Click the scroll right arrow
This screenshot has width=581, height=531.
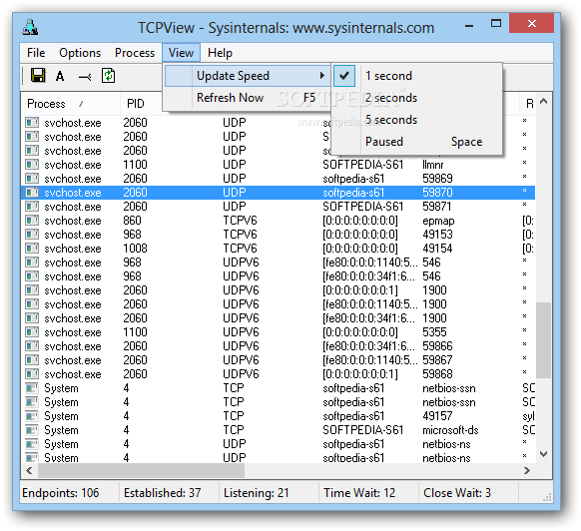pyautogui.click(x=526, y=470)
